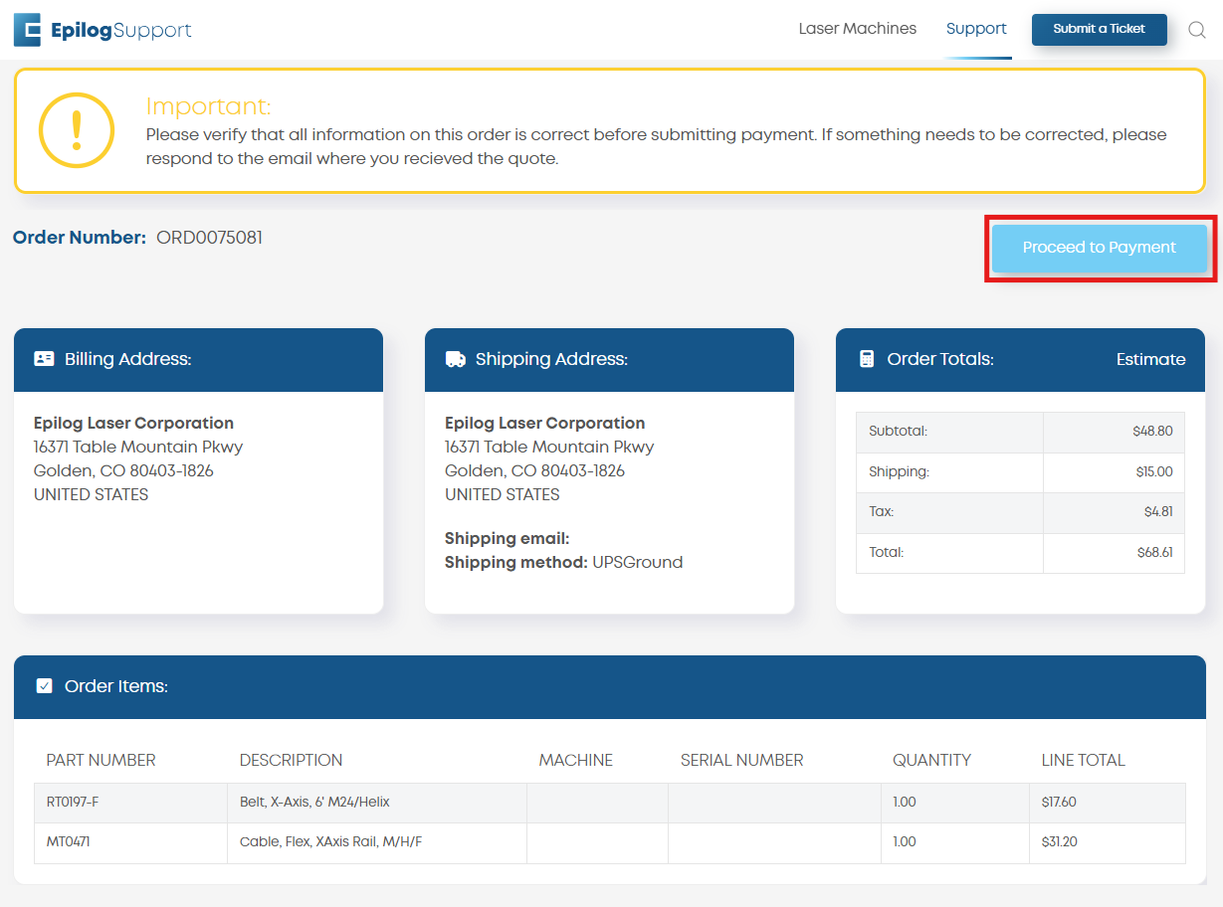This screenshot has width=1223, height=907.
Task: Select Laser Machines in the navigation
Action: pos(857,28)
